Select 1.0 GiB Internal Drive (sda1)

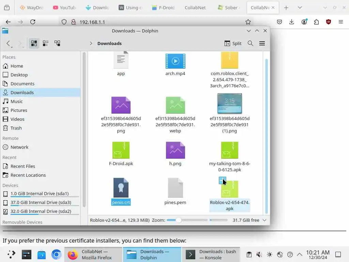pyautogui.click(x=40, y=194)
